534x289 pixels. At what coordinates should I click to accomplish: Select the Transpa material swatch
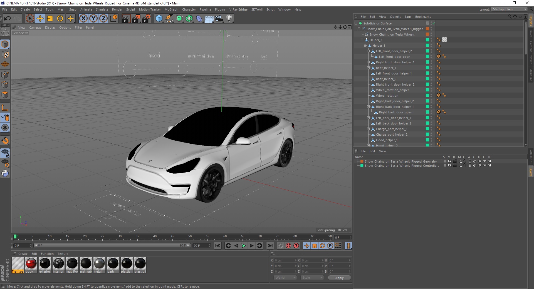[x=18, y=265]
